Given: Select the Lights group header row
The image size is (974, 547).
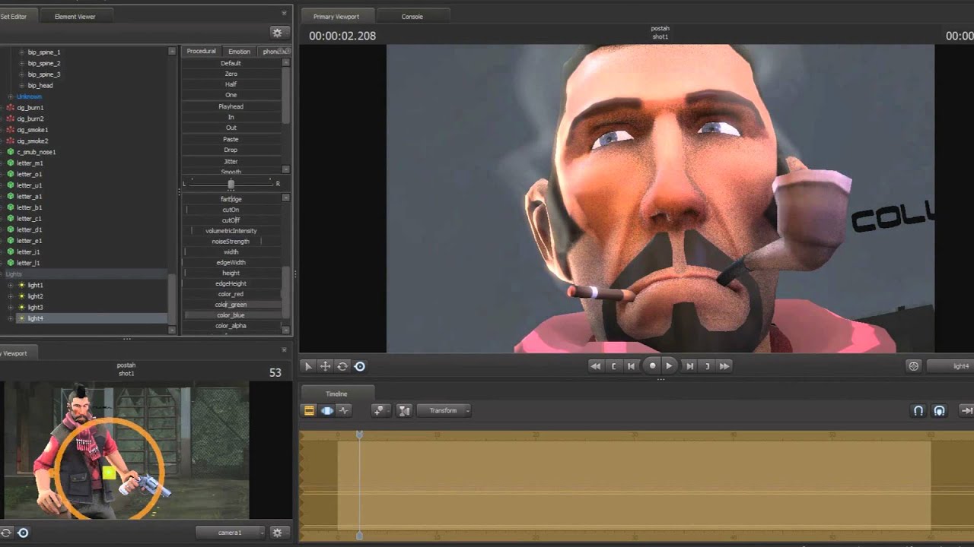Looking at the screenshot, I should click(84, 273).
